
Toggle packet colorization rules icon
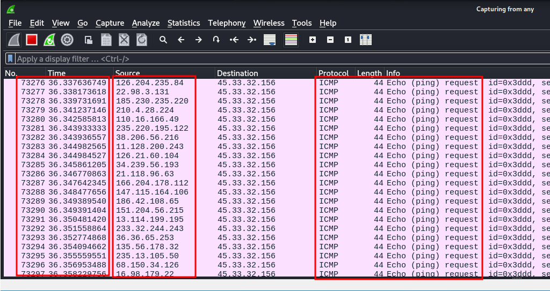tap(291, 40)
